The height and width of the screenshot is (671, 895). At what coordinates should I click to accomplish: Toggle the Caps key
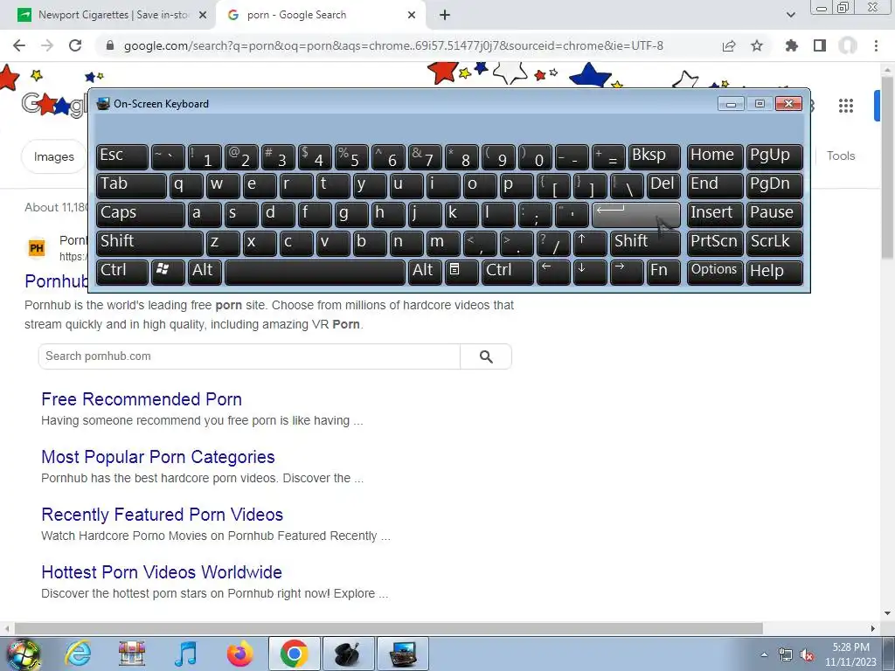point(141,214)
